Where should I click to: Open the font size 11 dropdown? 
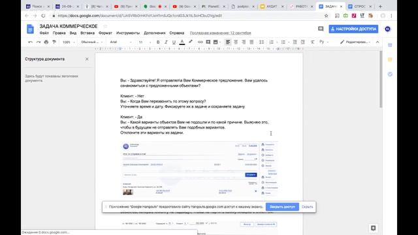[x=145, y=42]
